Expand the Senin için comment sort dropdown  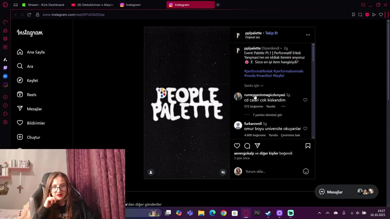click(x=254, y=85)
